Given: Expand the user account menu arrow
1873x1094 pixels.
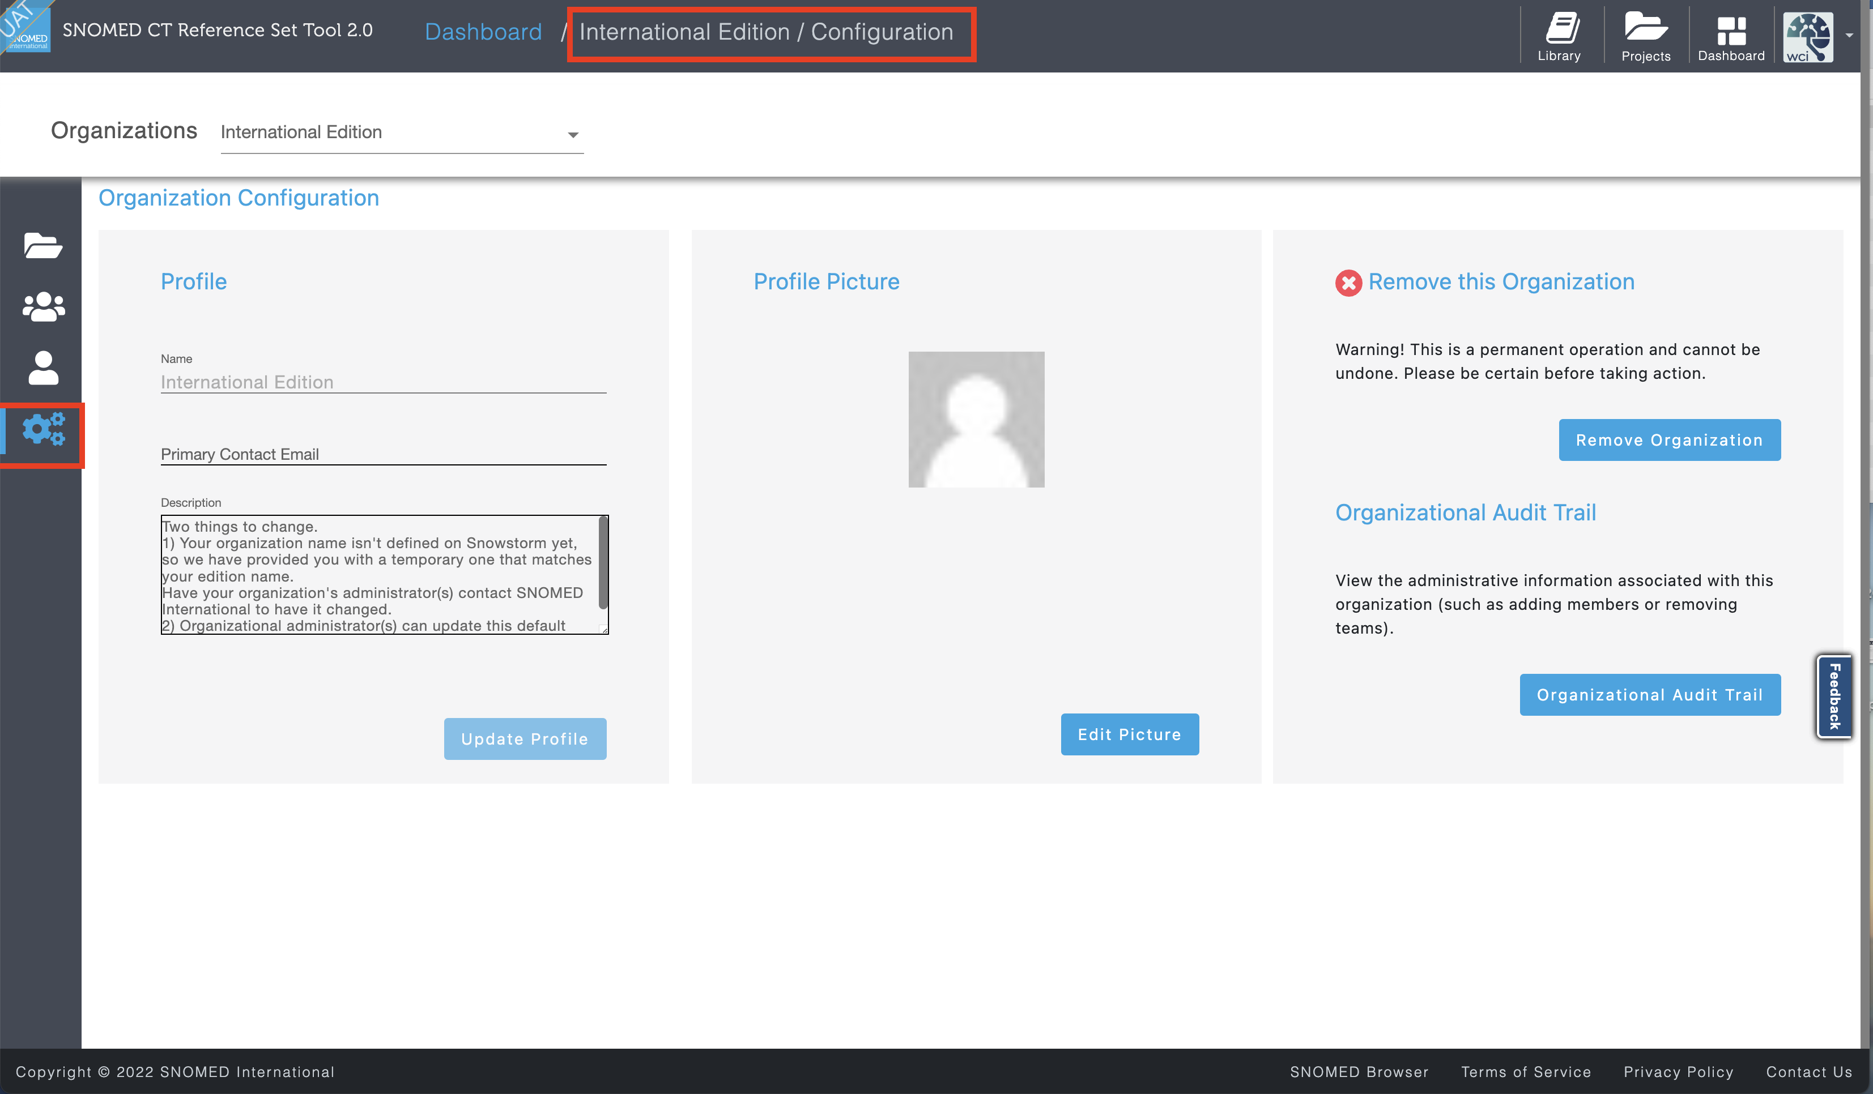Looking at the screenshot, I should pos(1849,36).
